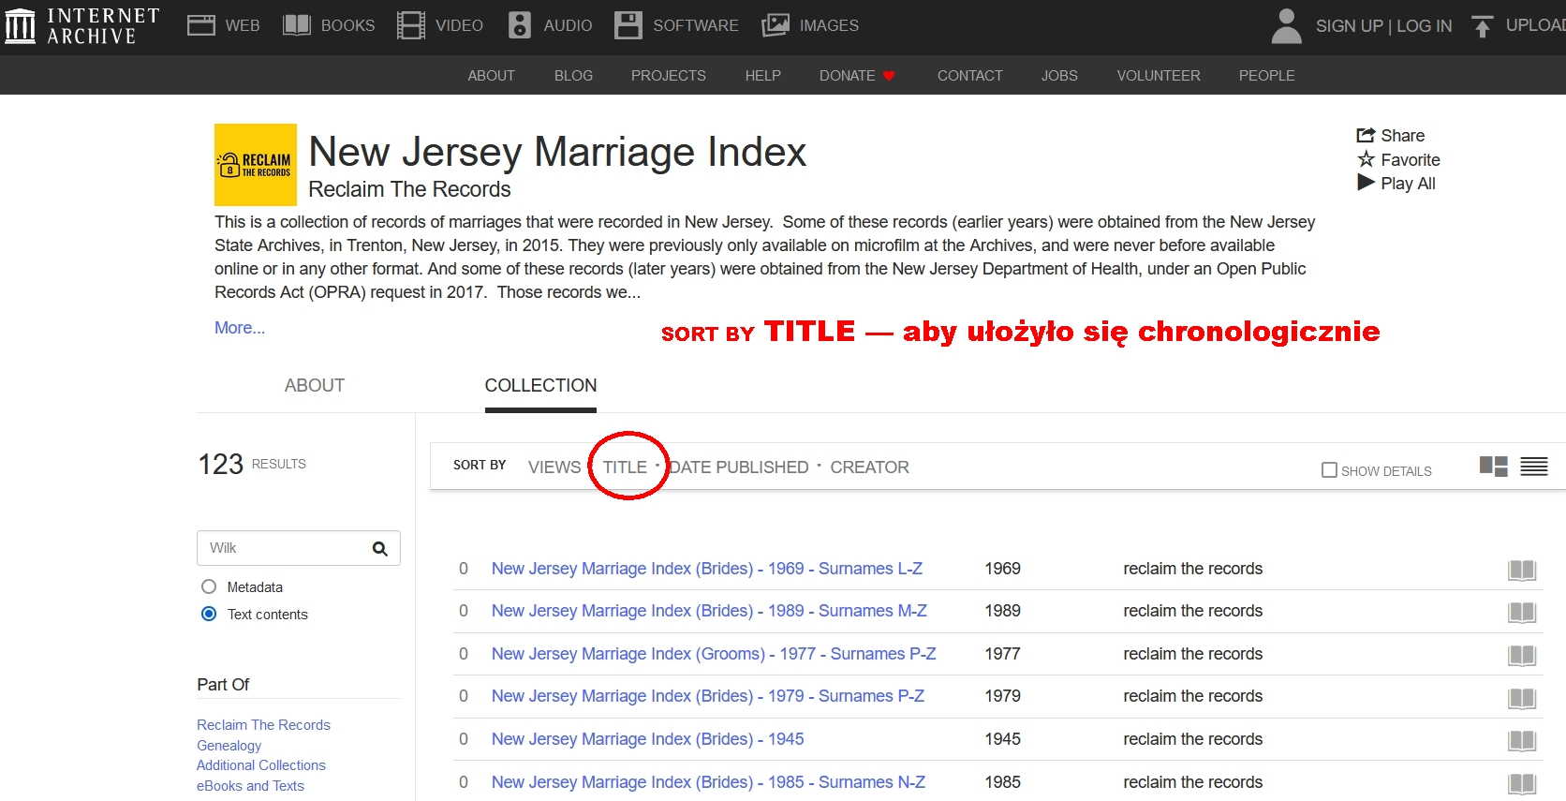Click the Reclaim The Records creator subtitle
Image resolution: width=1566 pixels, height=801 pixels.
[x=409, y=189]
